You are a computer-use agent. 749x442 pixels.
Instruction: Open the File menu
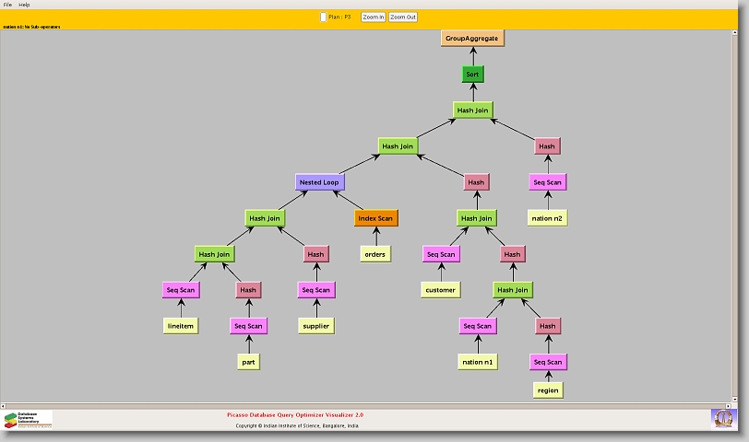[7, 5]
